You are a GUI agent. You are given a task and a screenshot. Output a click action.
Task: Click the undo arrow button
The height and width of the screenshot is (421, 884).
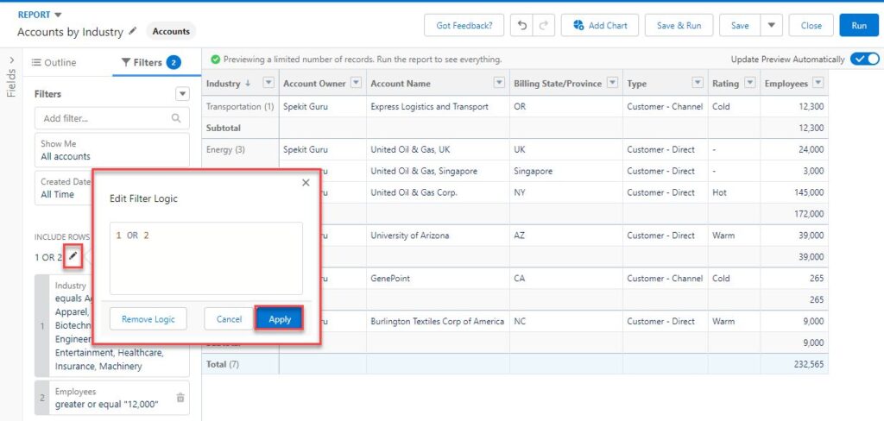pyautogui.click(x=522, y=25)
